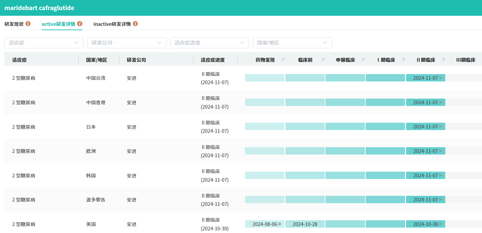Expand the 适应症进度 filter dropdown
Viewport: 482px width, 233px height.
209,43
